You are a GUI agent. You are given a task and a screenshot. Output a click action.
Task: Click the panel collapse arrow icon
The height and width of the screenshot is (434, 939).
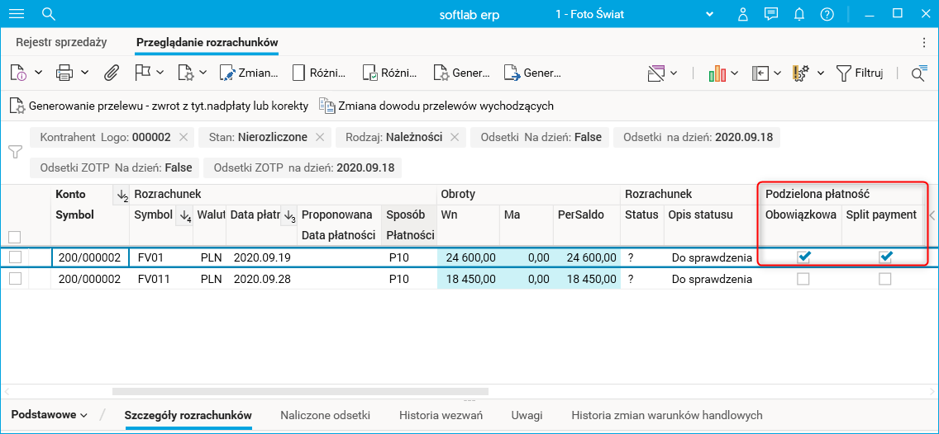point(760,73)
